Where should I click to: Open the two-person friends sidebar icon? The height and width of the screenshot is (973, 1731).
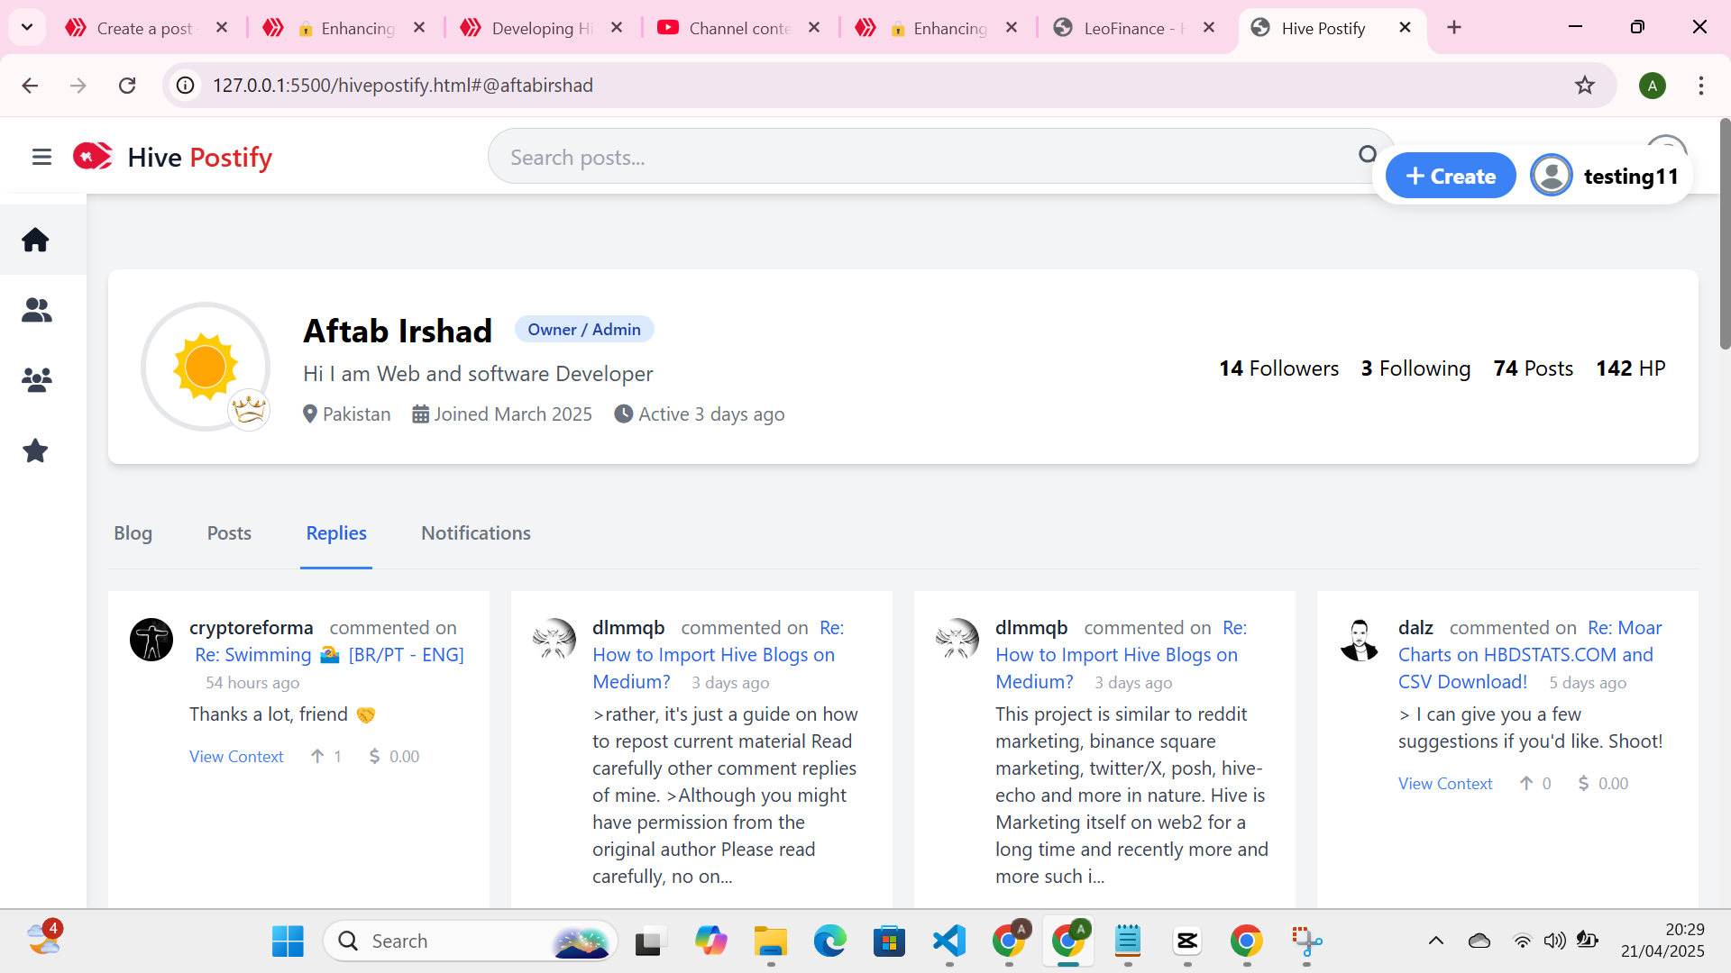tap(36, 310)
